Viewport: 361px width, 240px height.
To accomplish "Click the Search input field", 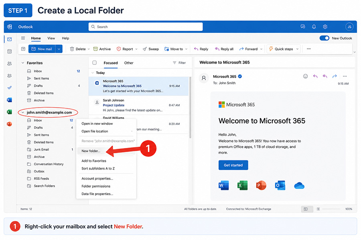I will [146, 27].
